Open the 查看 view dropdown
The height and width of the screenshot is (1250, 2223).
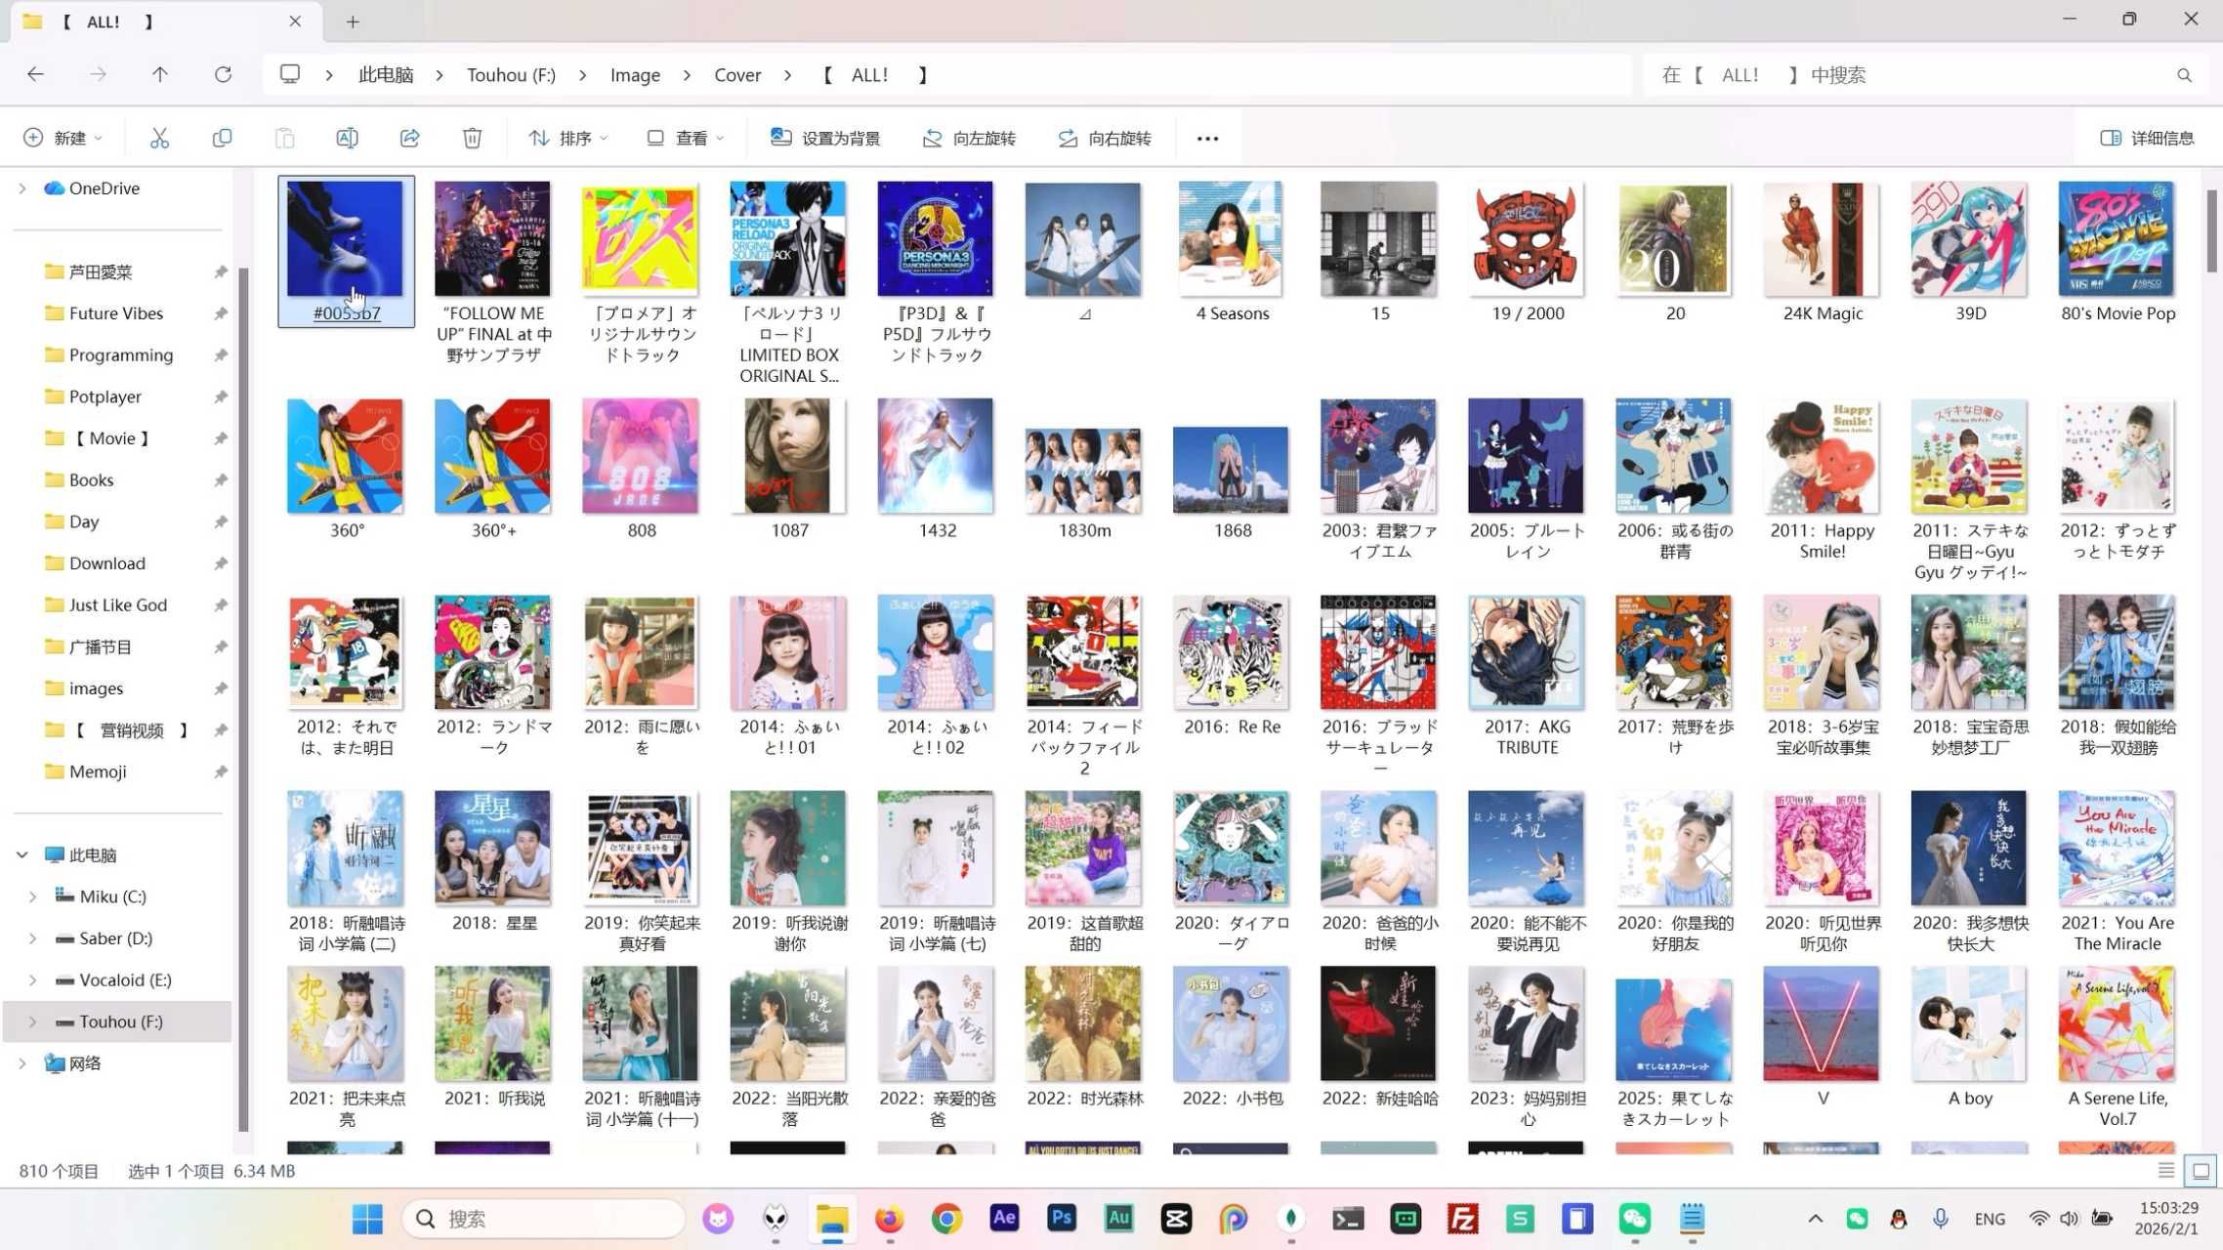[x=686, y=138]
